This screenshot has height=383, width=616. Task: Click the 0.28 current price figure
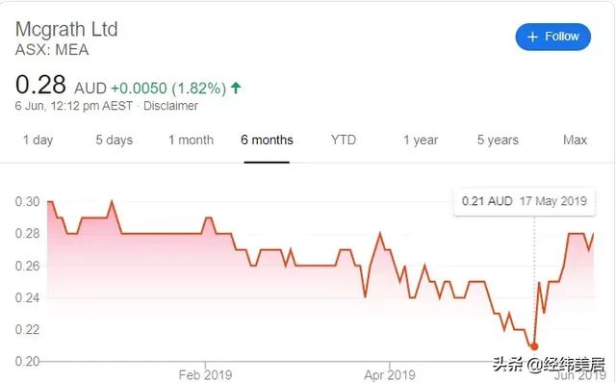point(40,85)
